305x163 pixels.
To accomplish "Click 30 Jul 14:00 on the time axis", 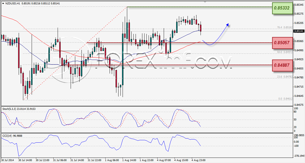I will (x=25, y=160).
